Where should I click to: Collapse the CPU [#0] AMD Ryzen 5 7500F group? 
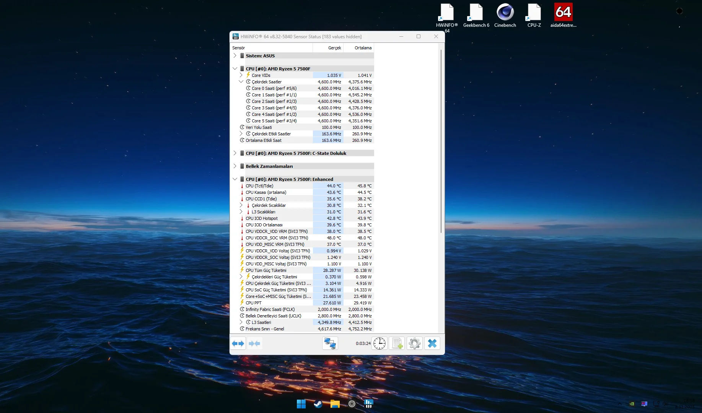point(235,69)
